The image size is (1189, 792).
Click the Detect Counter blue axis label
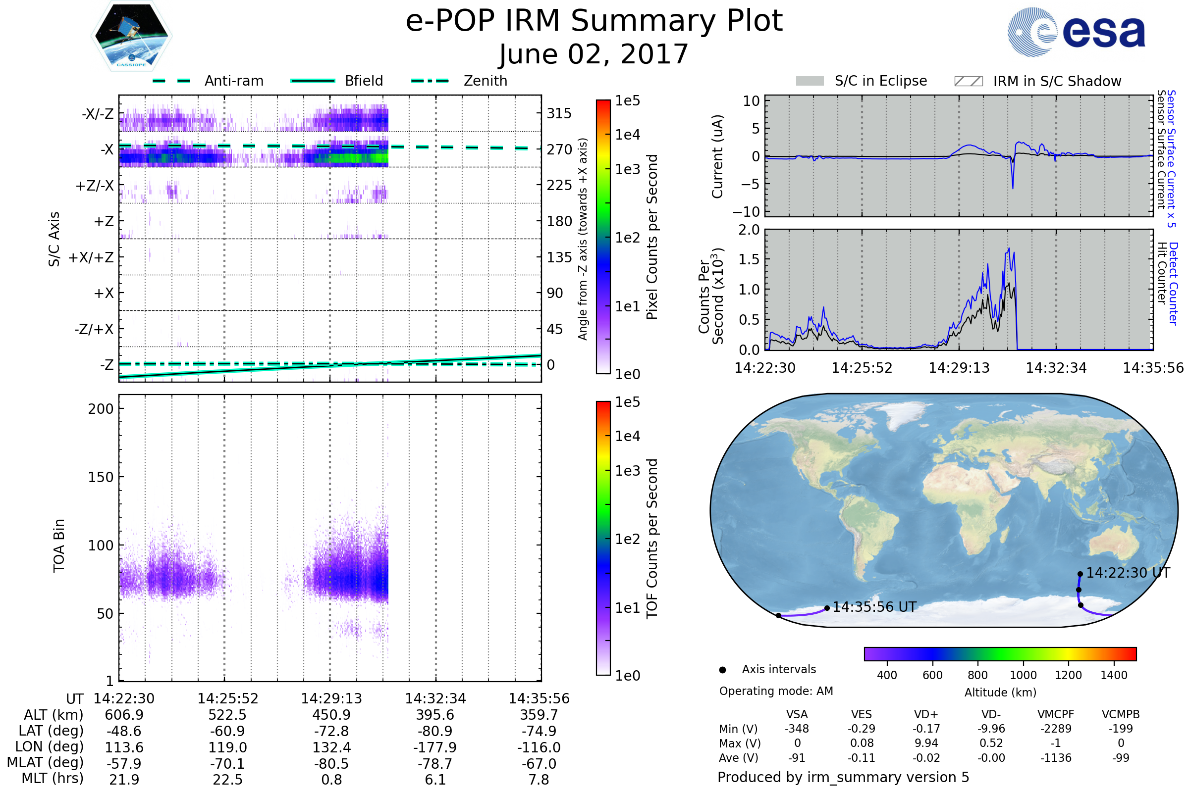click(x=1173, y=283)
